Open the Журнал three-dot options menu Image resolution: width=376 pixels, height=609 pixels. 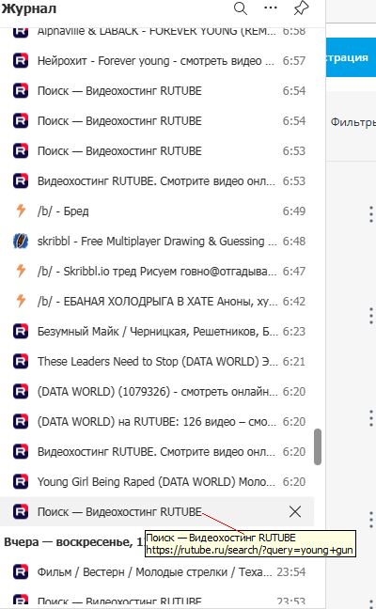point(271,8)
